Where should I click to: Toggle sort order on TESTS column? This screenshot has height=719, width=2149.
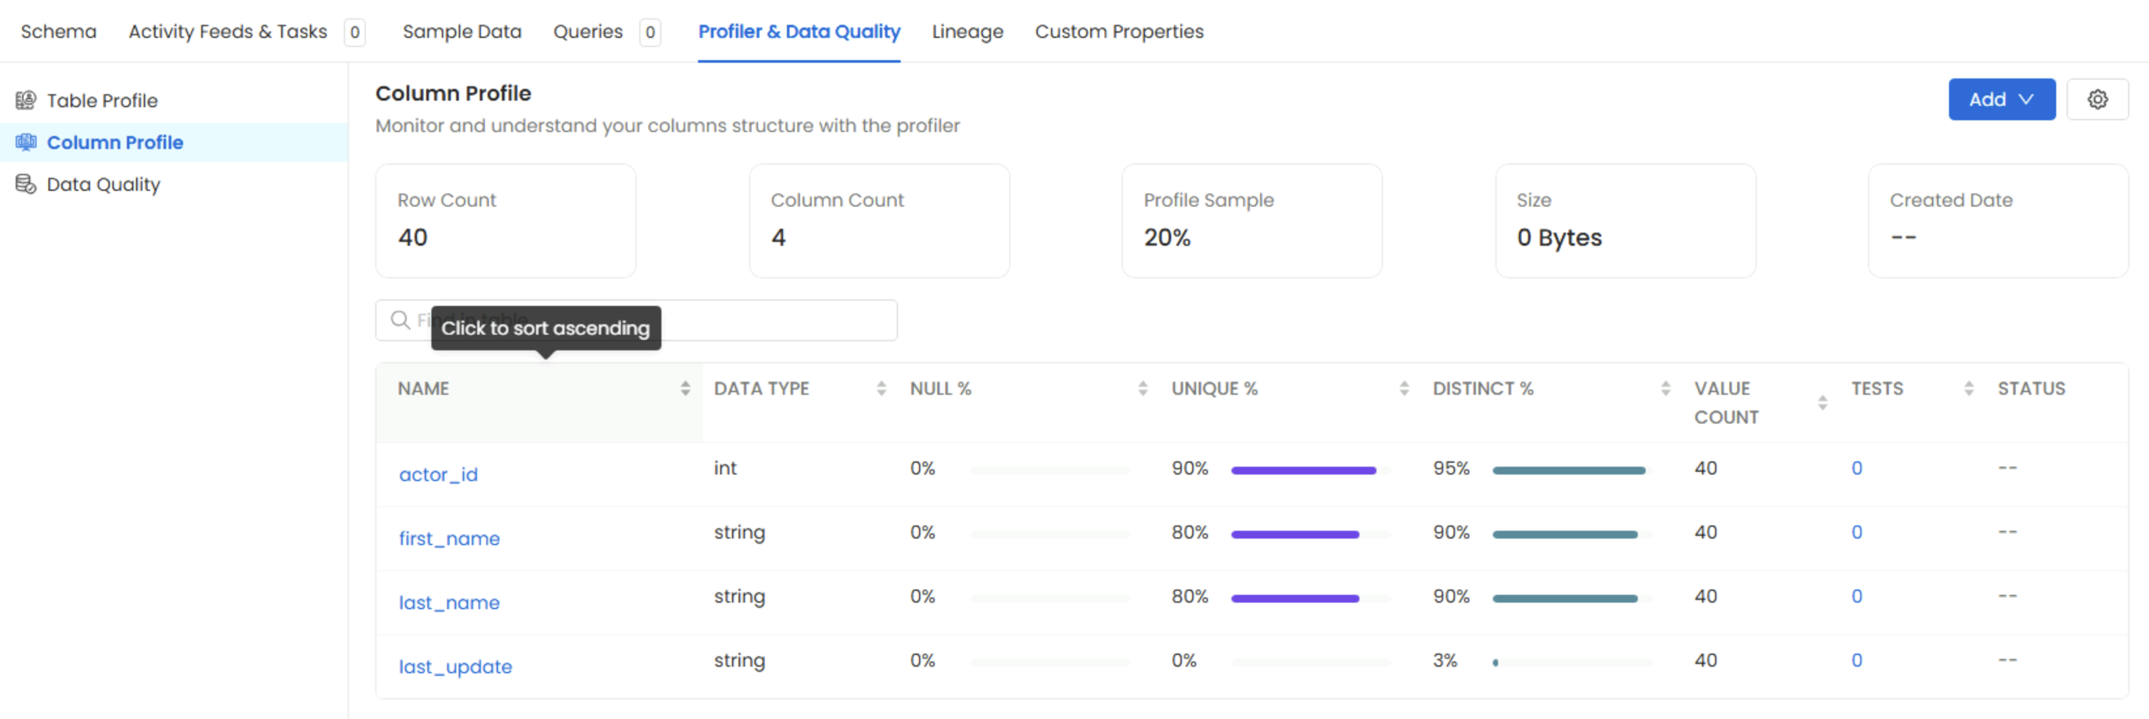click(1968, 389)
